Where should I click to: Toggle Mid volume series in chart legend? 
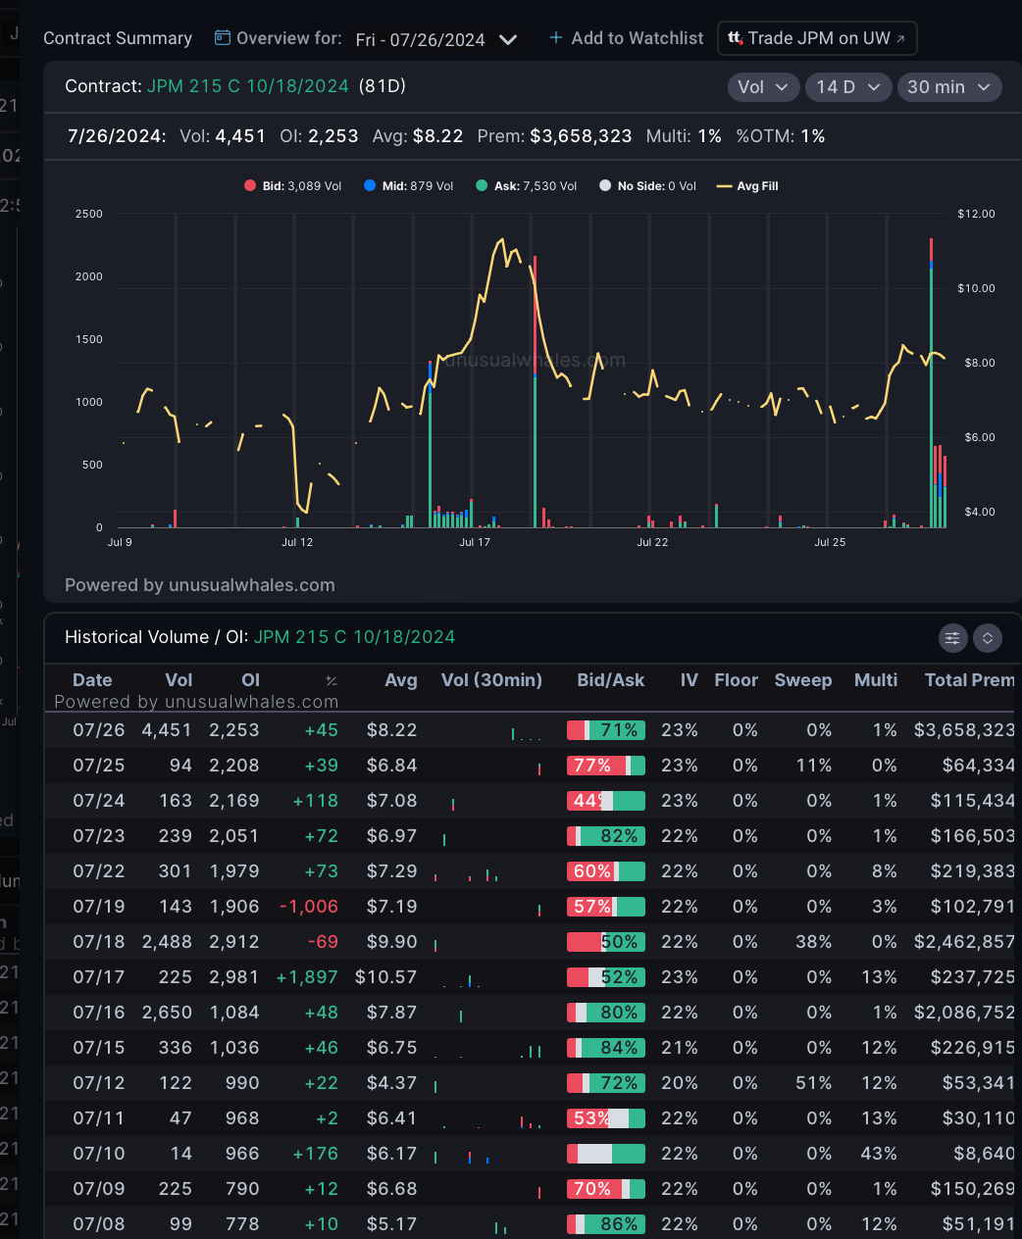(x=409, y=186)
